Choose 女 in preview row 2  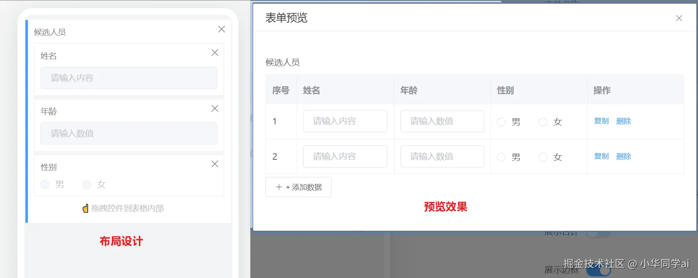pos(543,157)
